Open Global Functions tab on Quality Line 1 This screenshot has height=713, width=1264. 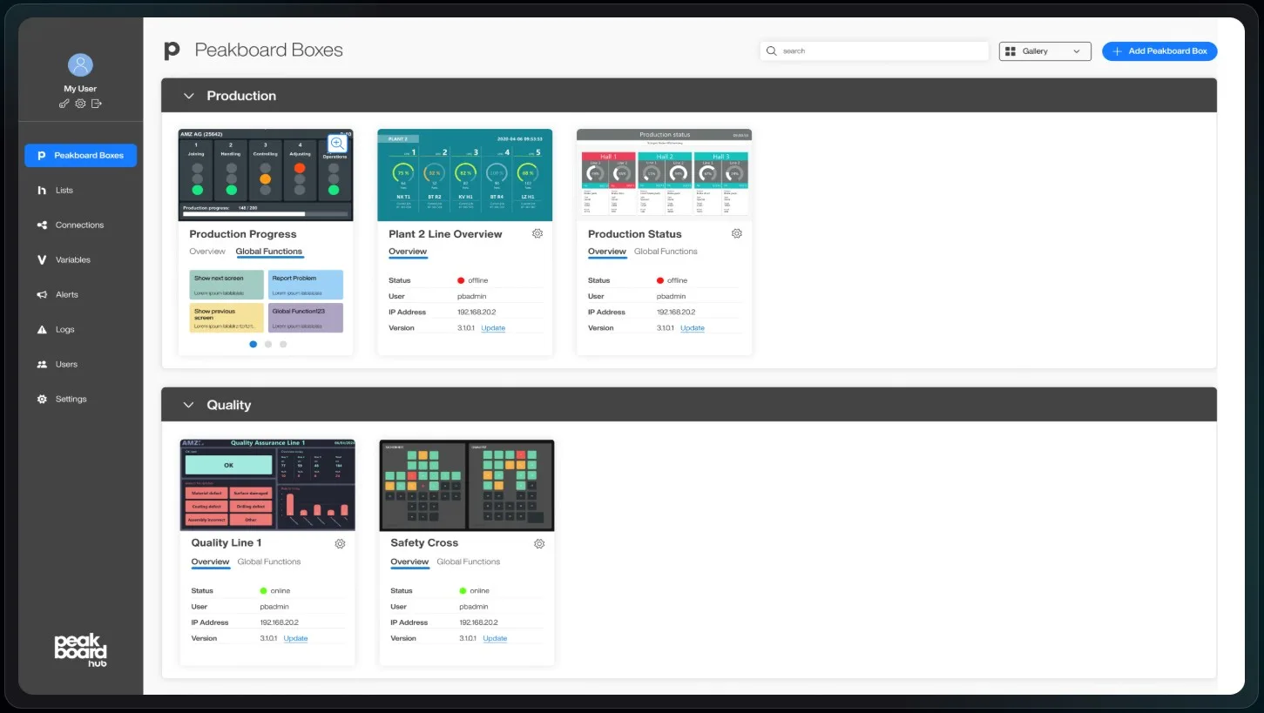269,562
